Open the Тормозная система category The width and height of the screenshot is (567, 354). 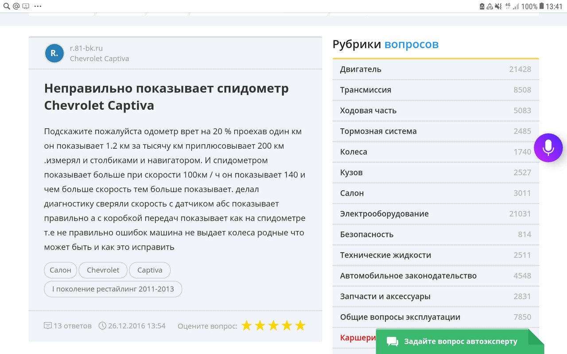(436, 131)
